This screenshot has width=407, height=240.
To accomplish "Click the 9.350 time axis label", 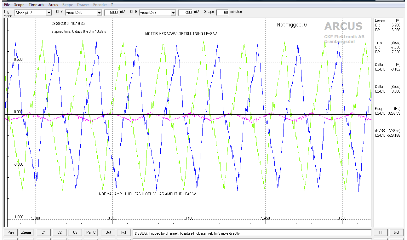I will (x=112, y=218).
